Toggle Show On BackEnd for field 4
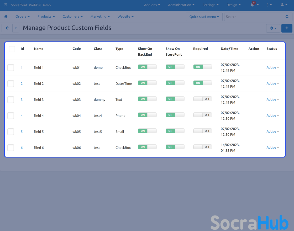294x231 pixels. click(147, 115)
